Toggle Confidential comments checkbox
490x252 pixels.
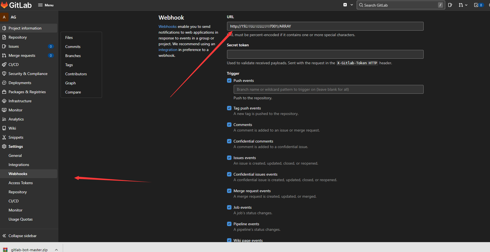tap(229, 141)
